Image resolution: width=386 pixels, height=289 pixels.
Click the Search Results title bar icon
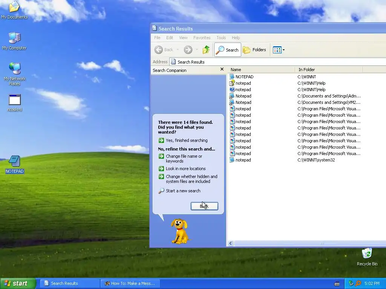154,28
